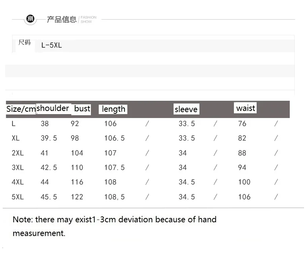
Task: Click shoulder value 39.5 in XL row
Action: point(49,138)
